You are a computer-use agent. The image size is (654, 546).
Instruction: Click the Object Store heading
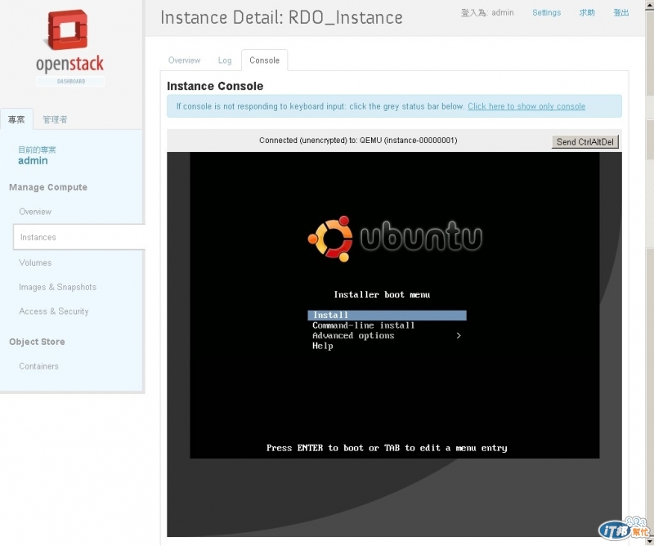coord(37,342)
